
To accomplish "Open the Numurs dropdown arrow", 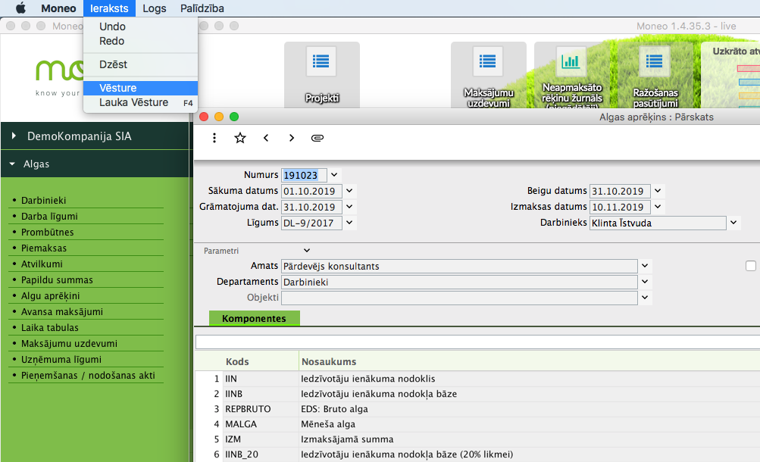I will point(334,175).
